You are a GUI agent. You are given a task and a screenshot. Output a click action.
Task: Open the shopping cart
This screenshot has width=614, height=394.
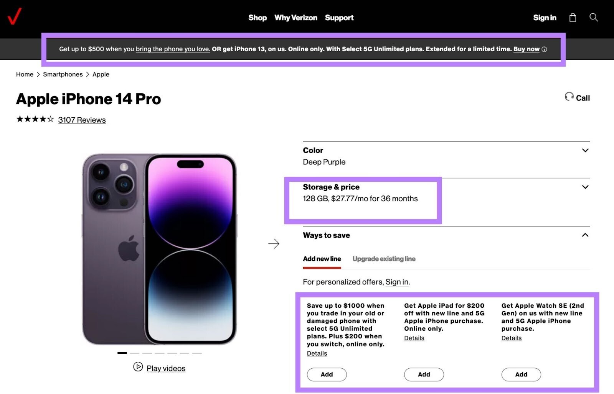tap(573, 18)
